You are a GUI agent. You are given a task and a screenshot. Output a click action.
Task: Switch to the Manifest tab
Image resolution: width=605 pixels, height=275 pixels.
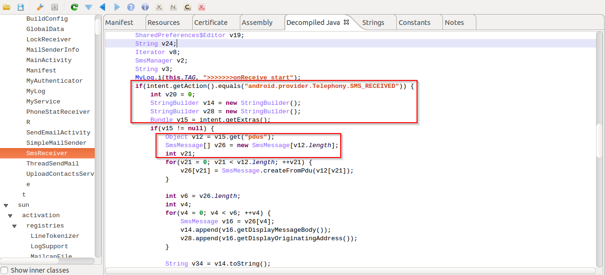coord(119,23)
